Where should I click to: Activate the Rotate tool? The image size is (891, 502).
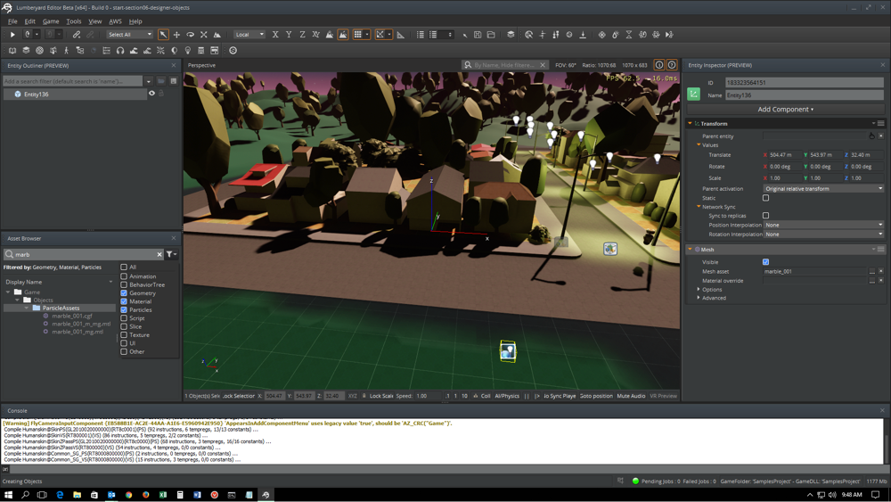pos(191,35)
